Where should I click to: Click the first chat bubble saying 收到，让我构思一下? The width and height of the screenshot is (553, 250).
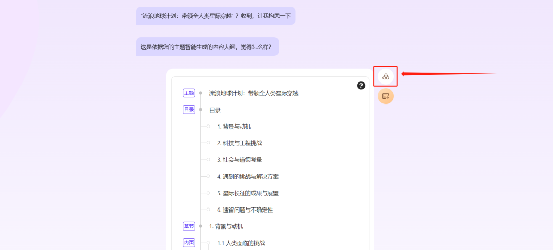pos(216,16)
